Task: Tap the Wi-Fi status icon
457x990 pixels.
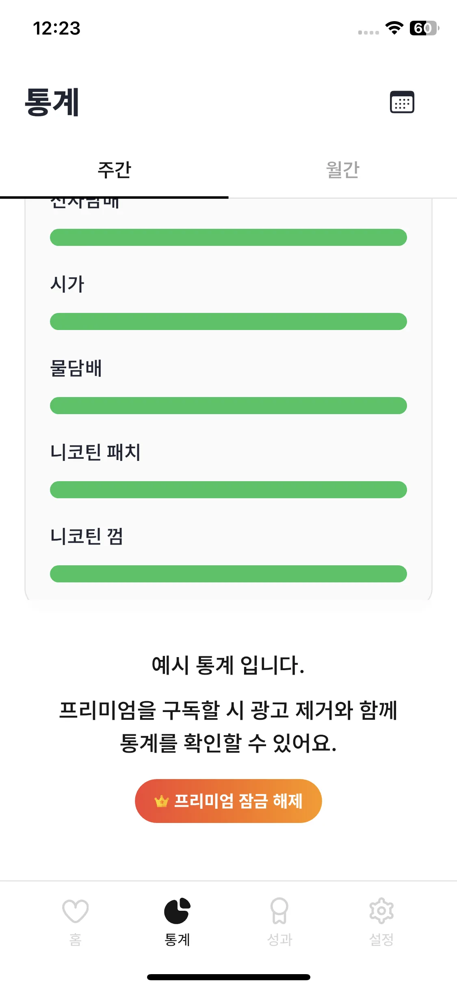Action: click(x=394, y=28)
